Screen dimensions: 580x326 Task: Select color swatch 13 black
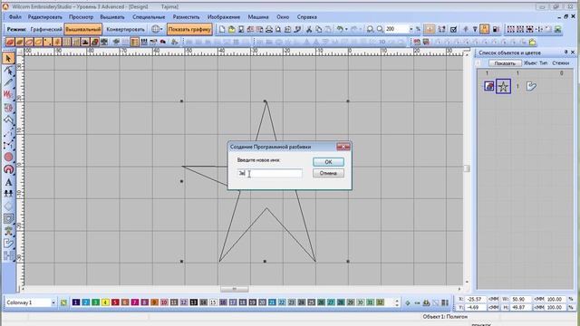coord(193,302)
